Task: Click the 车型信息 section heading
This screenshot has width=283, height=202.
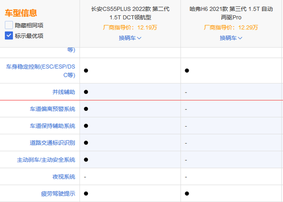Action: tap(21, 13)
